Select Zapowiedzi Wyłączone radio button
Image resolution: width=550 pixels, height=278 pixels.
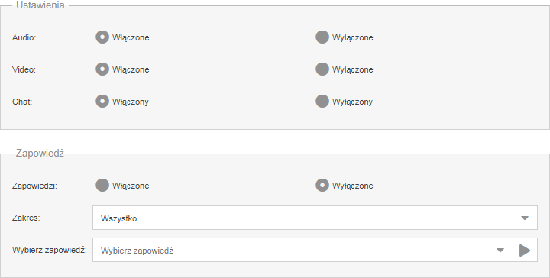point(322,185)
